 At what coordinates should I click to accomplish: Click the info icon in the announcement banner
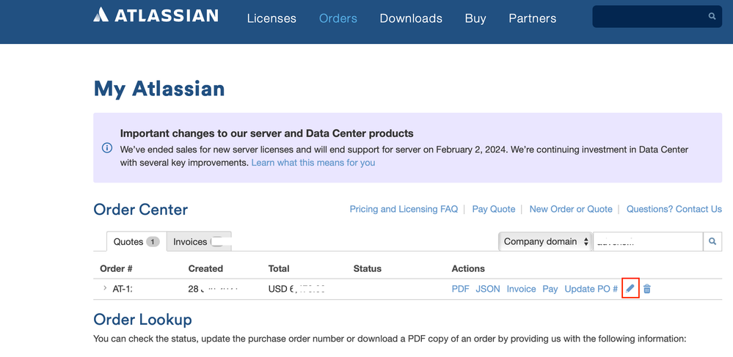click(107, 148)
